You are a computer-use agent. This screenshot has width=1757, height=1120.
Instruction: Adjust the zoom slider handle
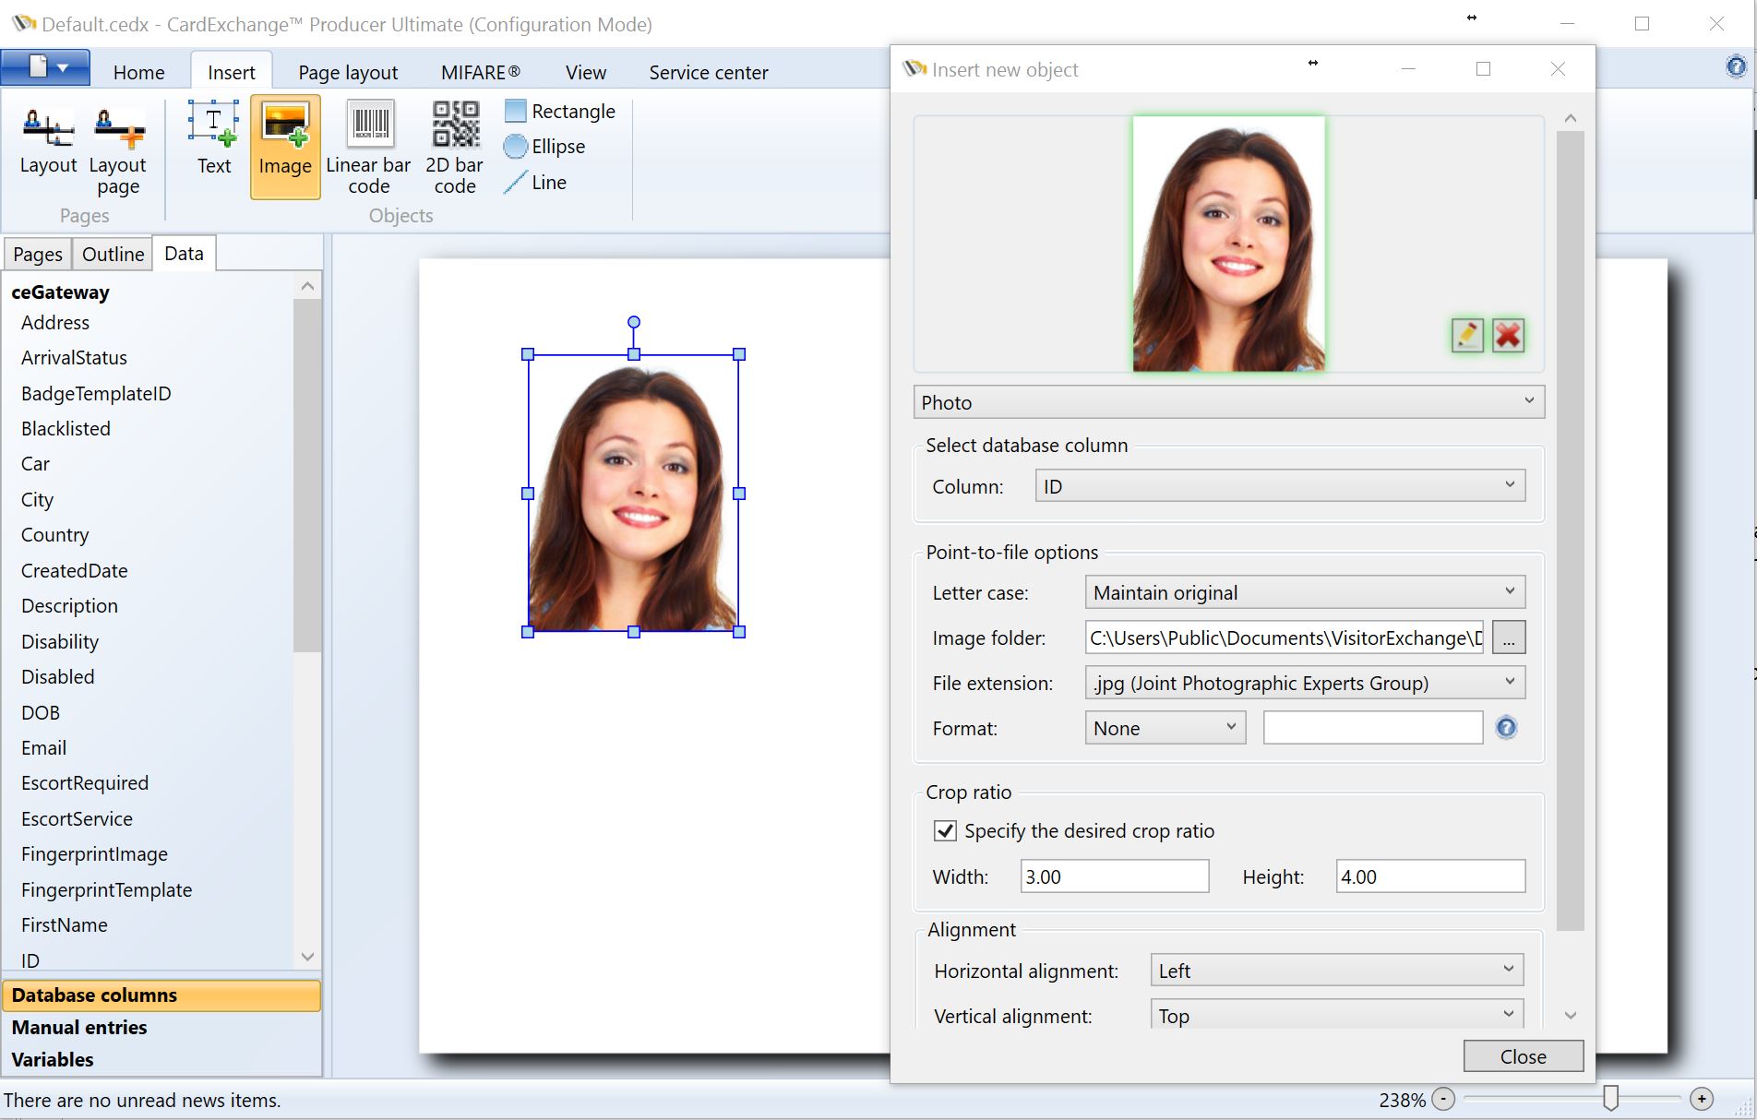[1610, 1097]
